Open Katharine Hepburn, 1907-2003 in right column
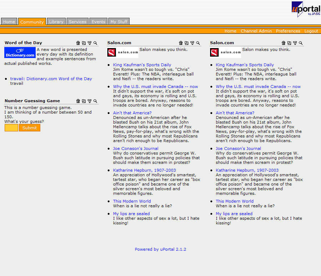 [x=247, y=170]
